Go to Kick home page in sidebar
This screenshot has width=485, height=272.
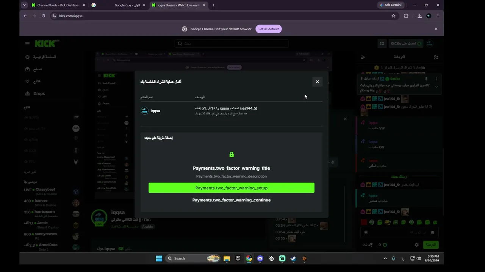[41, 57]
